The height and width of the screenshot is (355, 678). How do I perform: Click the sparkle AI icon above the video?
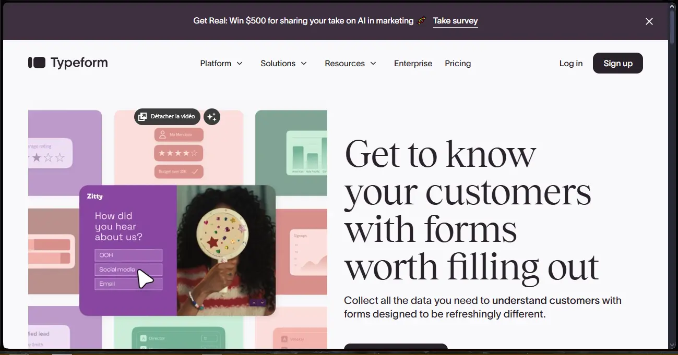tap(211, 117)
